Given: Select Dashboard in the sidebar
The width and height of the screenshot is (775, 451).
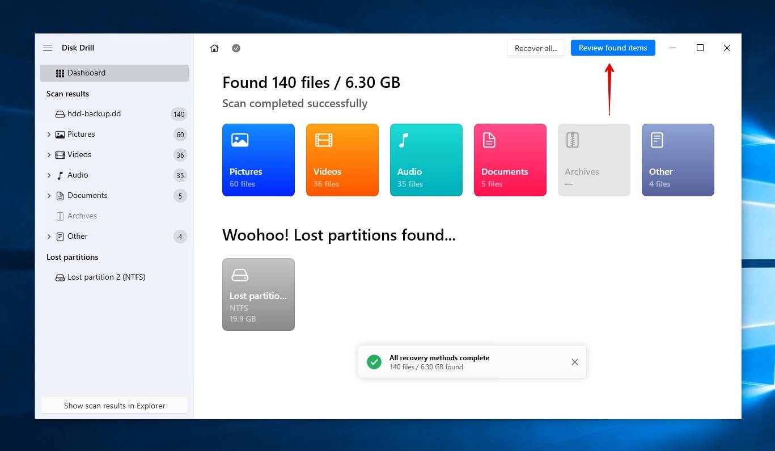Looking at the screenshot, I should 114,73.
